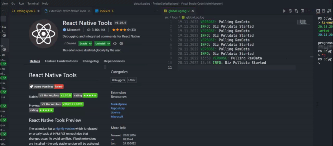Open the Microsoft resource link
The image size is (333, 146).
(x=117, y=116)
